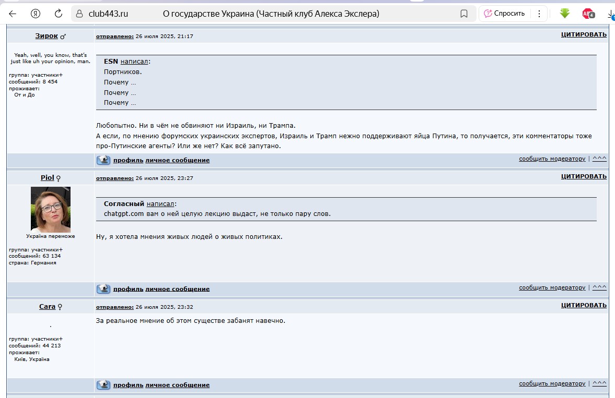Click the profile icon under Зирок's post

click(103, 160)
